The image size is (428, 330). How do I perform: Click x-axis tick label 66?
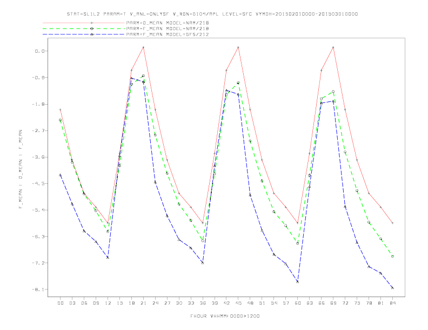[x=322, y=303]
